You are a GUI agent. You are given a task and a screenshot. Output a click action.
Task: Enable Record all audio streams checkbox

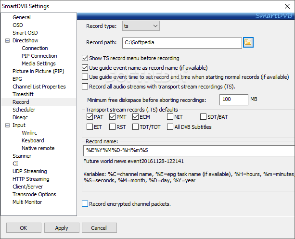pyautogui.click(x=85, y=87)
